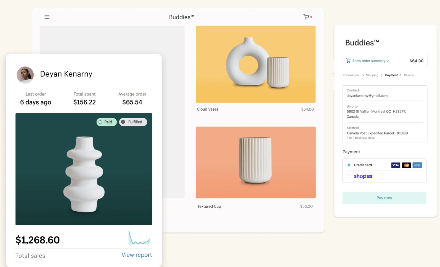
Task: Click the Mastercard logo
Action: point(406,165)
